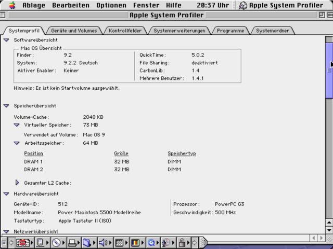The image size is (333, 249).
Task: Click the Prozessor value PowerPC G3
Action: click(229, 204)
